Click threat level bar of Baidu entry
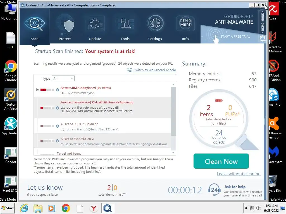Image resolution: width=286 pixels, height=214 pixels. (x=47, y=126)
